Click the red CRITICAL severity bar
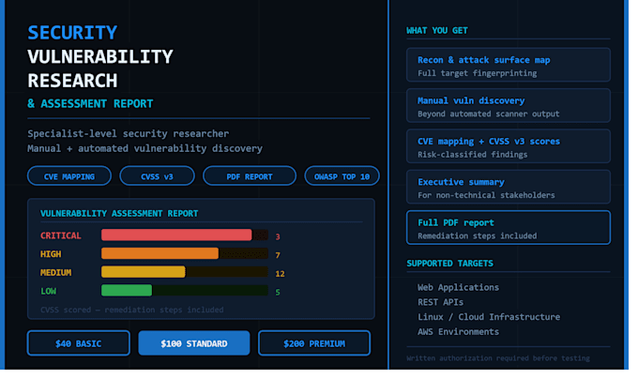This screenshot has width=638, height=379. coord(176,235)
